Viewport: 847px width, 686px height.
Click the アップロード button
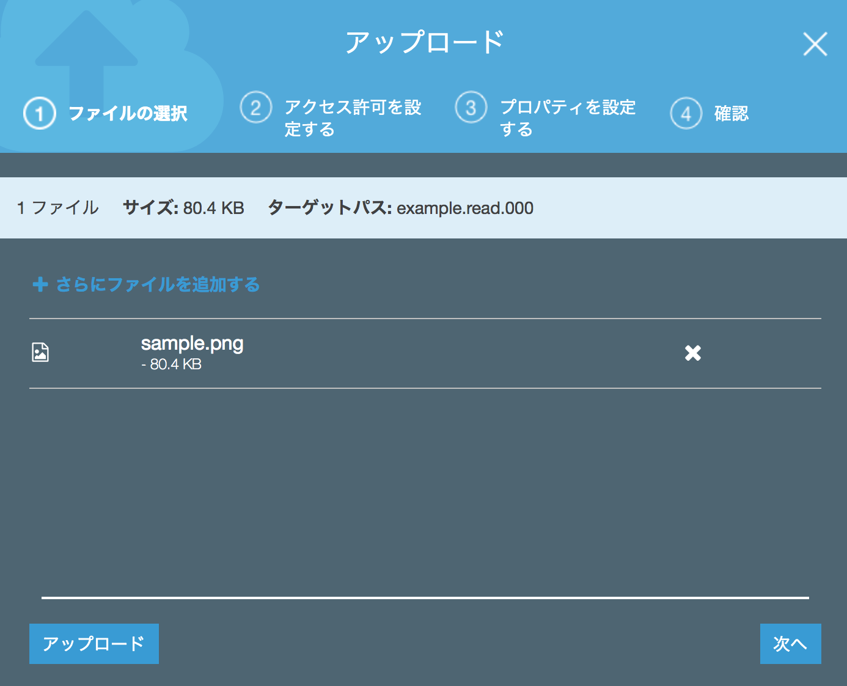94,643
